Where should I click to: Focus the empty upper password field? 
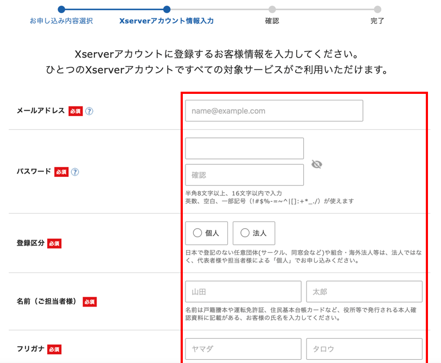[x=244, y=148]
